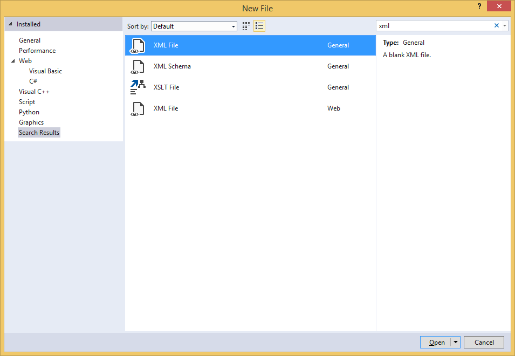Collapse the Web category node

(13, 60)
